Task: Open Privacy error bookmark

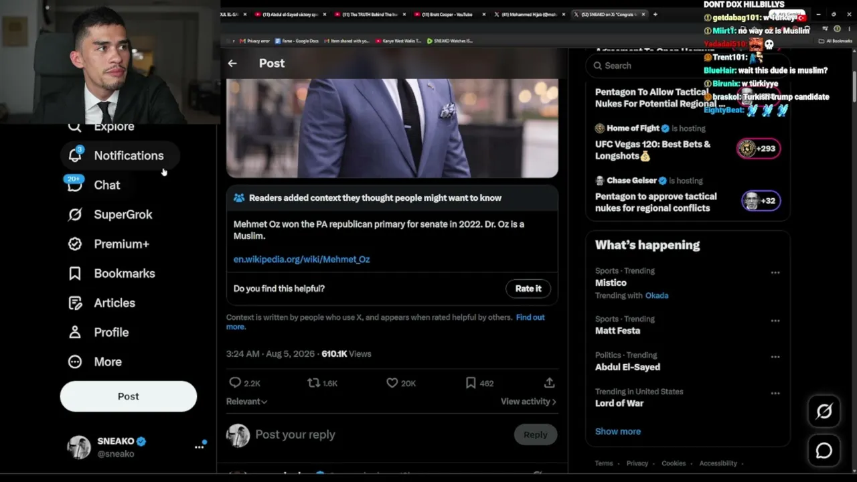Action: click(x=255, y=41)
